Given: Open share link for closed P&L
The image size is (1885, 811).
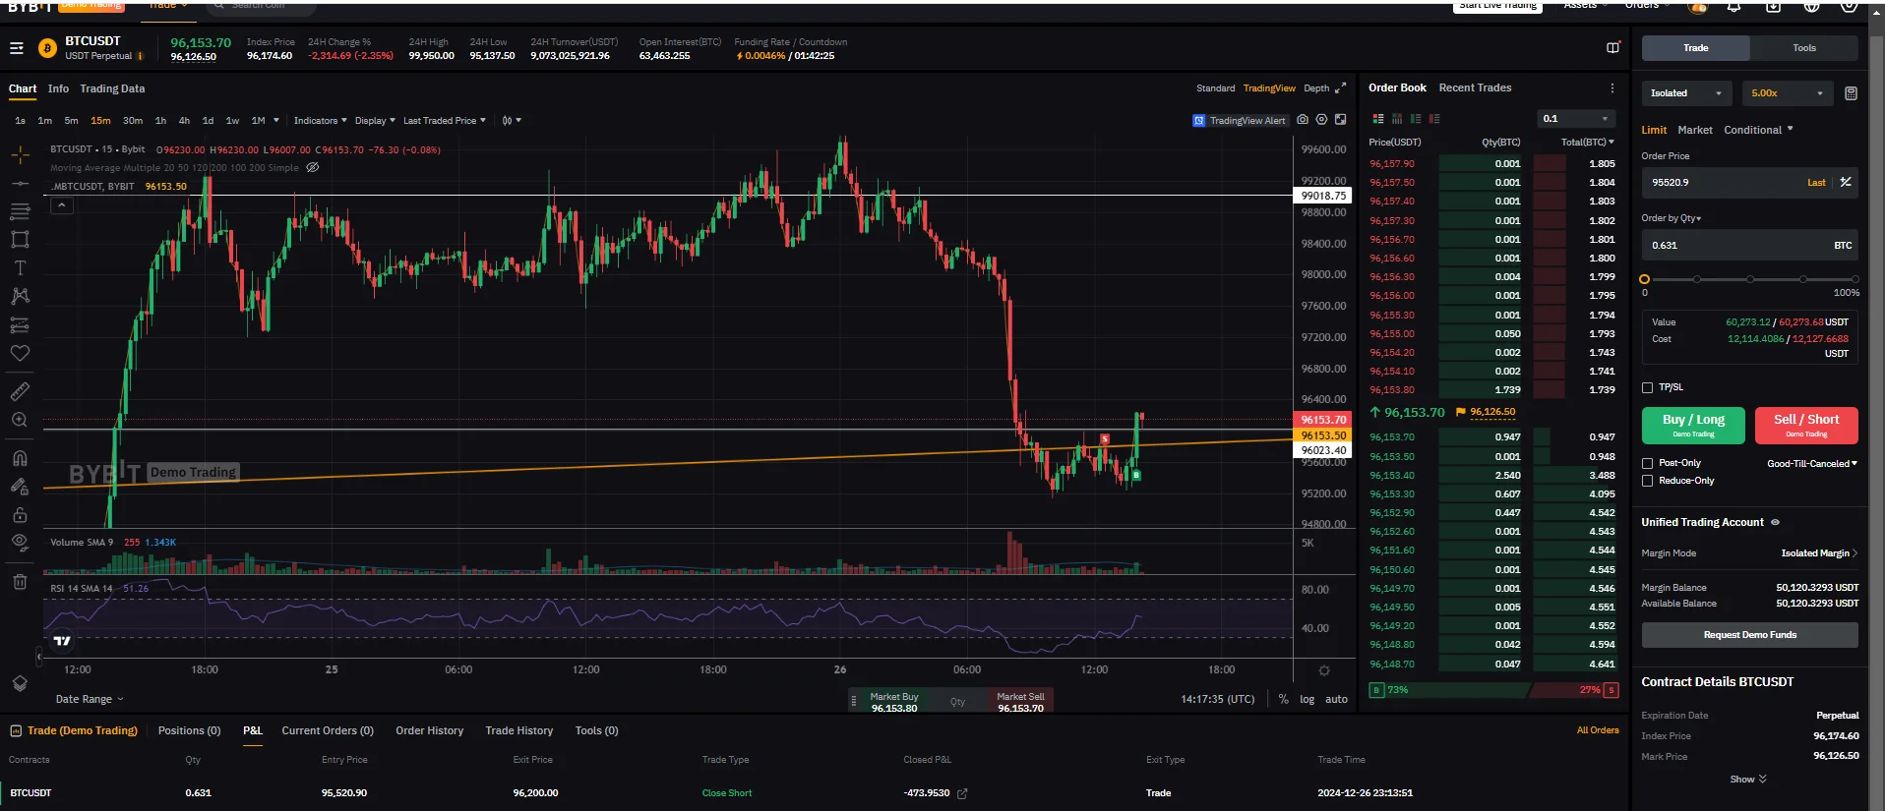Looking at the screenshot, I should (962, 793).
